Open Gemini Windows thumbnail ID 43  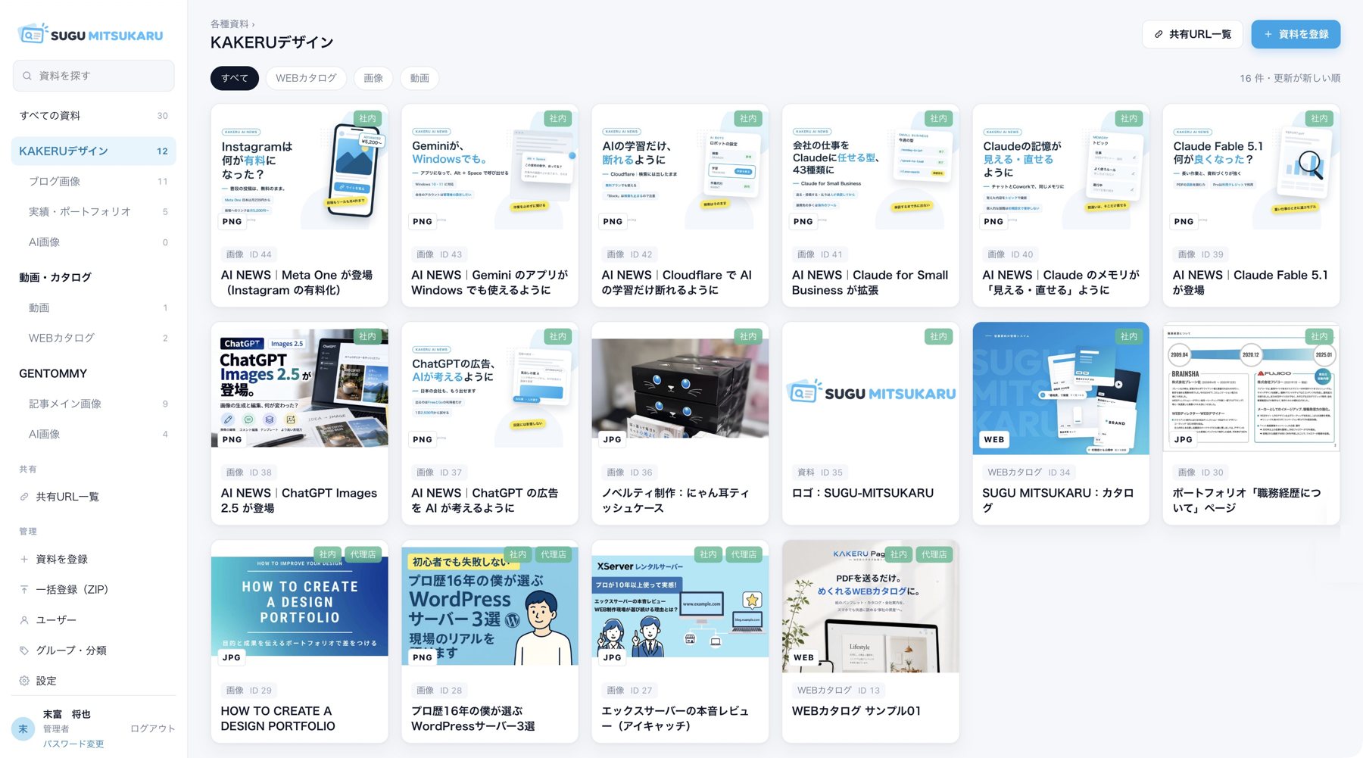(490, 170)
